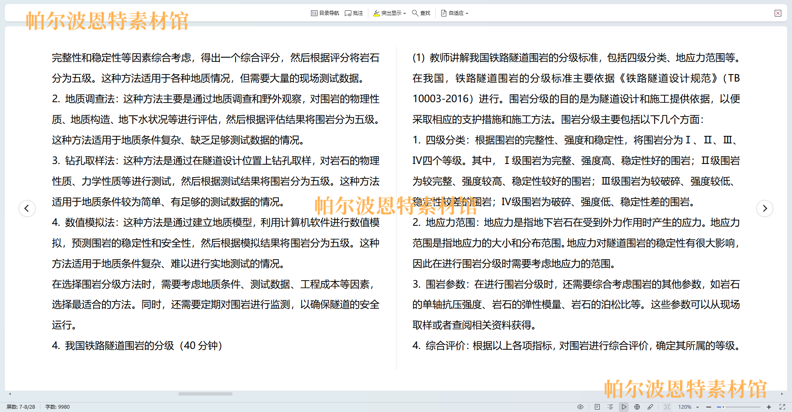
Task: Click the heading 4. 我国铁路隧道围岩的分级 (40 分钟)
Action: (x=137, y=346)
